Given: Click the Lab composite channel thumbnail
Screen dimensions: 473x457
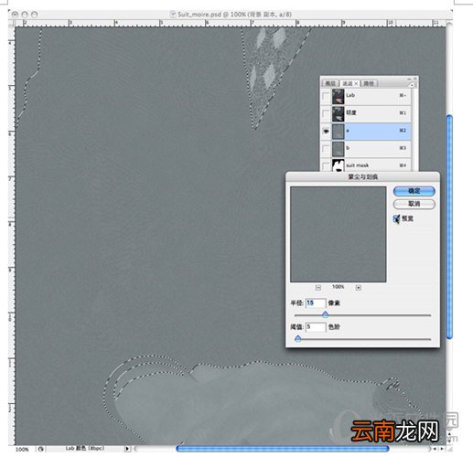Looking at the screenshot, I should tap(339, 96).
